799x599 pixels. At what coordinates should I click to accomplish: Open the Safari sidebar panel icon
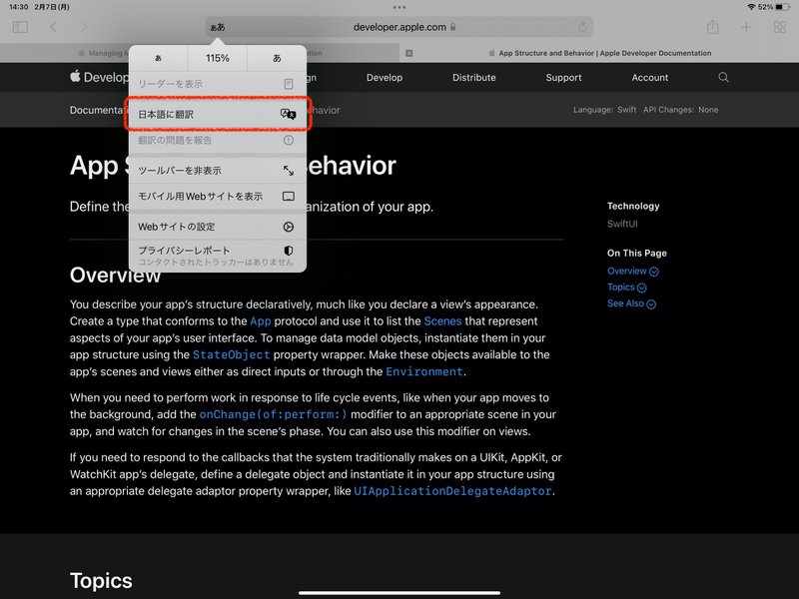(20, 27)
